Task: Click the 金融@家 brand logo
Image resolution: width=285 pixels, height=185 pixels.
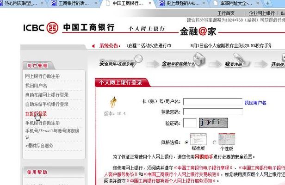Action: point(198,31)
